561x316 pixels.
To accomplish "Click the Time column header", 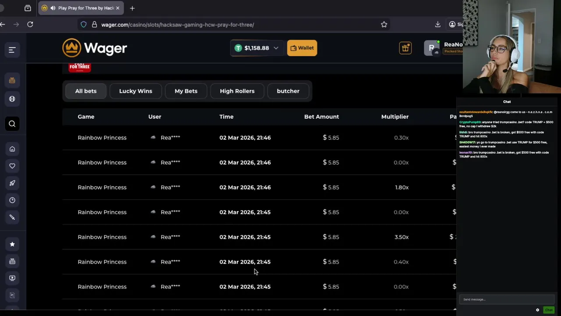I will [227, 117].
